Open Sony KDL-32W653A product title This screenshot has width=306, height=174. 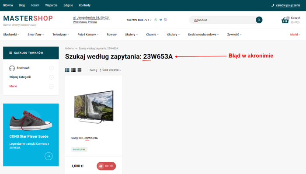(x=84, y=138)
